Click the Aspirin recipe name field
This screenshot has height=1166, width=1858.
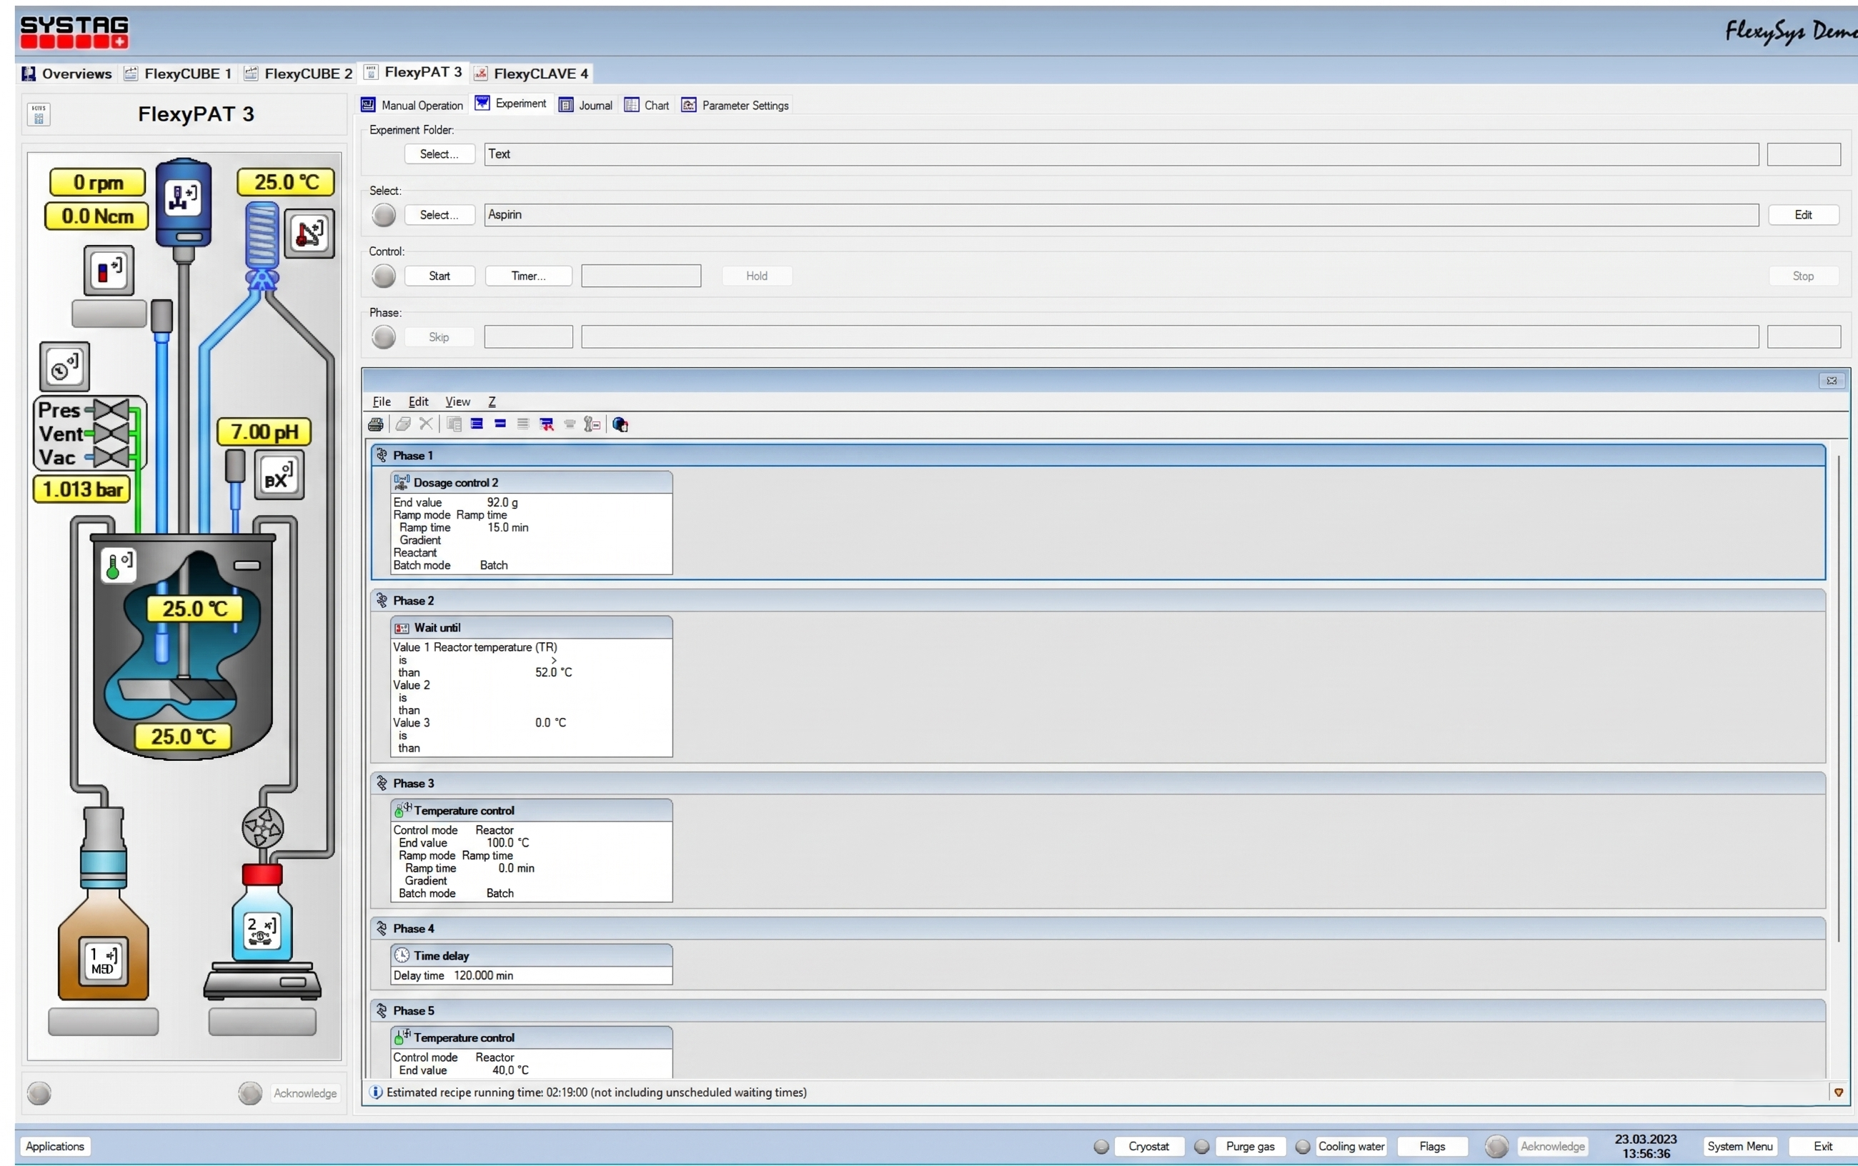click(x=1121, y=215)
